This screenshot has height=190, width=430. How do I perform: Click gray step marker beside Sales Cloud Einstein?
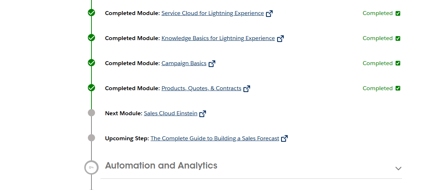[x=91, y=113]
